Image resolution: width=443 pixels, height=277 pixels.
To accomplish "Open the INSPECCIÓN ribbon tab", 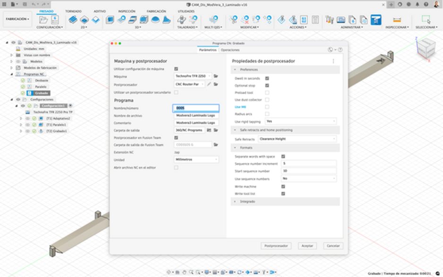I will click(127, 11).
